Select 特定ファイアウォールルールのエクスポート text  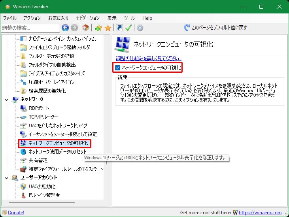coord(66,169)
